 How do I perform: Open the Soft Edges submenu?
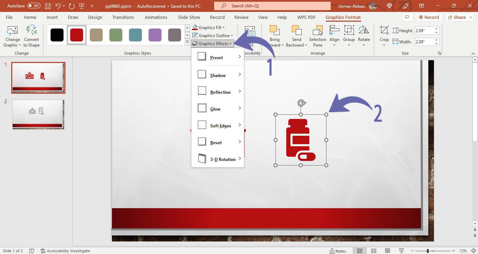tap(218, 126)
